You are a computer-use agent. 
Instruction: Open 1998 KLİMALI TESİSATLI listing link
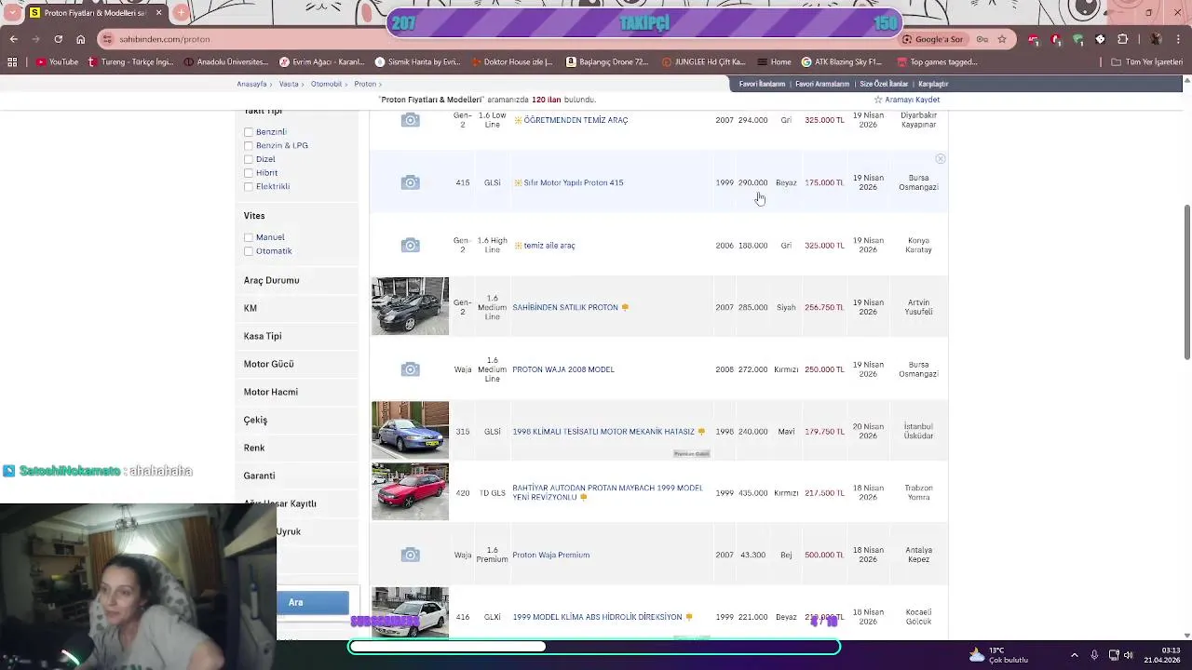tap(603, 432)
